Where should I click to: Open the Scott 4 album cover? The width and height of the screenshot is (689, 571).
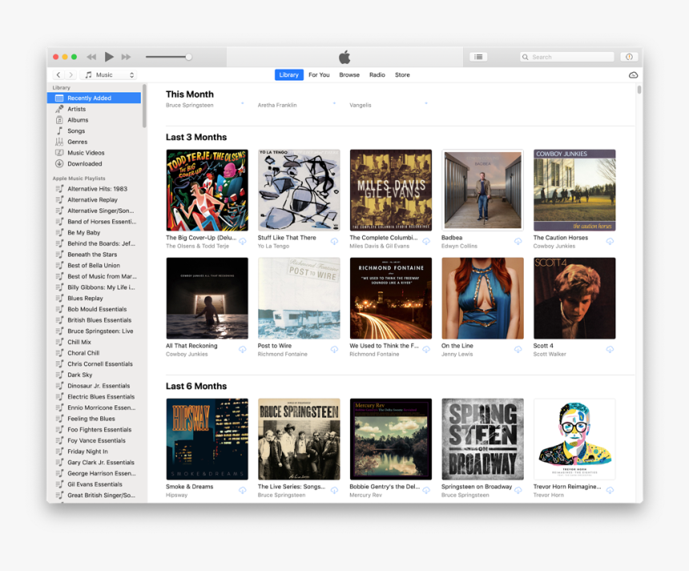point(574,298)
